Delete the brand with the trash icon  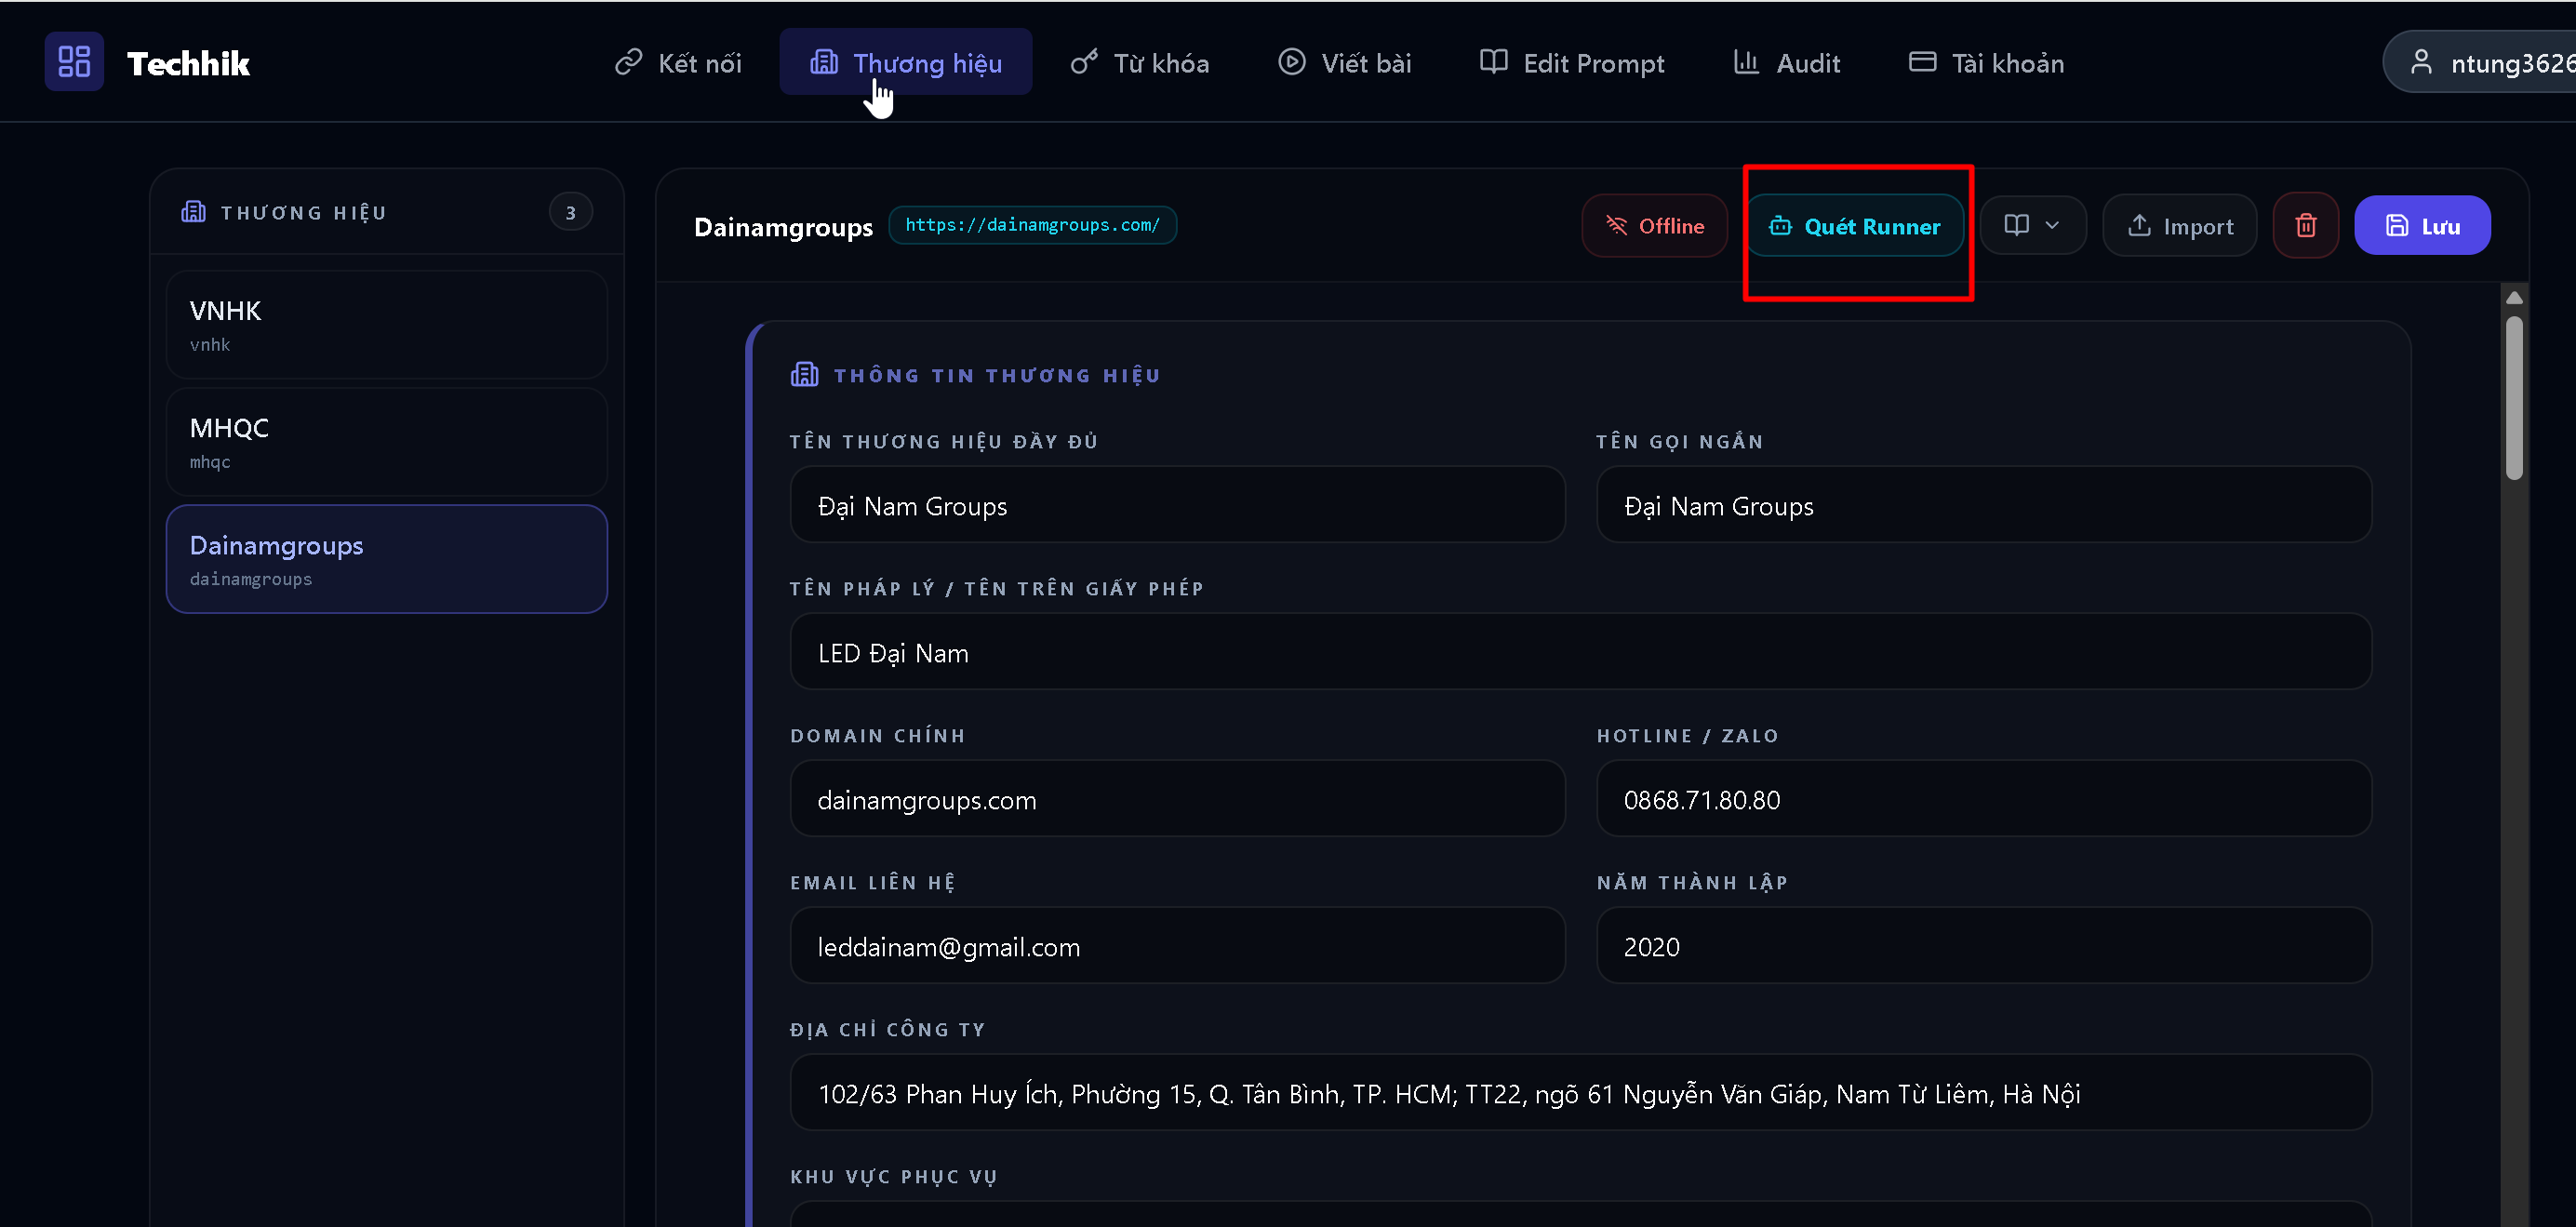2306,226
